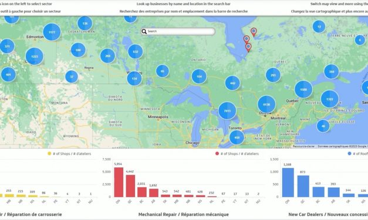Open the 46 cluster near Nouvelle-Écosse
Image resolution: width=368 pixels, height=220 pixels.
pos(323,126)
